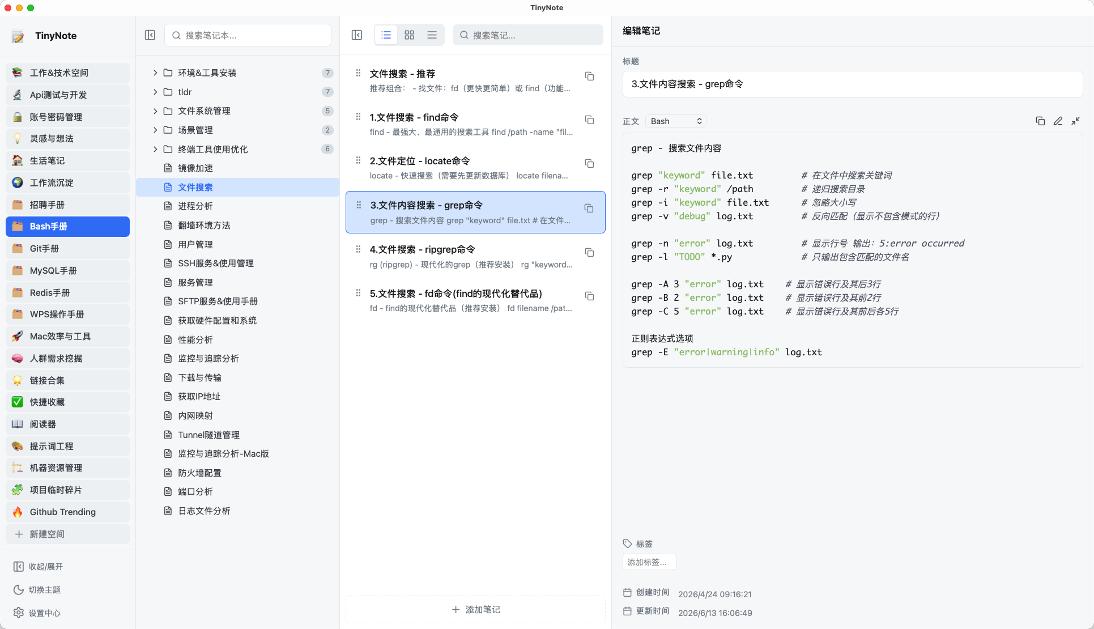Copy the 5.文件搜索 - fd命令 note

tap(589, 296)
